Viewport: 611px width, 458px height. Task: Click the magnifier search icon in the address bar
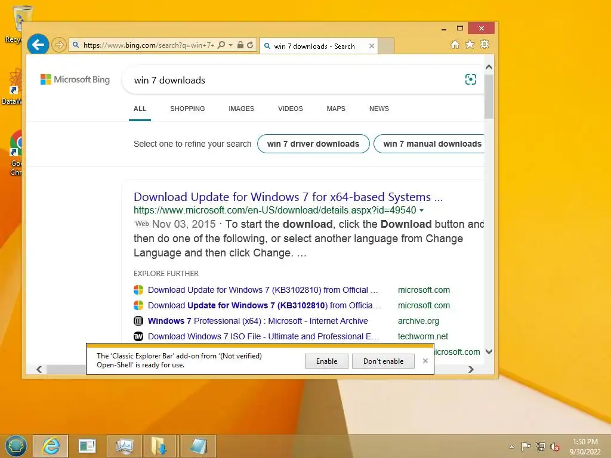(x=221, y=45)
